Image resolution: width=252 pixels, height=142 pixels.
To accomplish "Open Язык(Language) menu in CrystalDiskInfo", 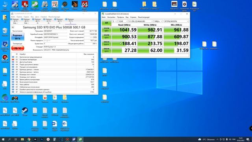I will pos(54,17).
